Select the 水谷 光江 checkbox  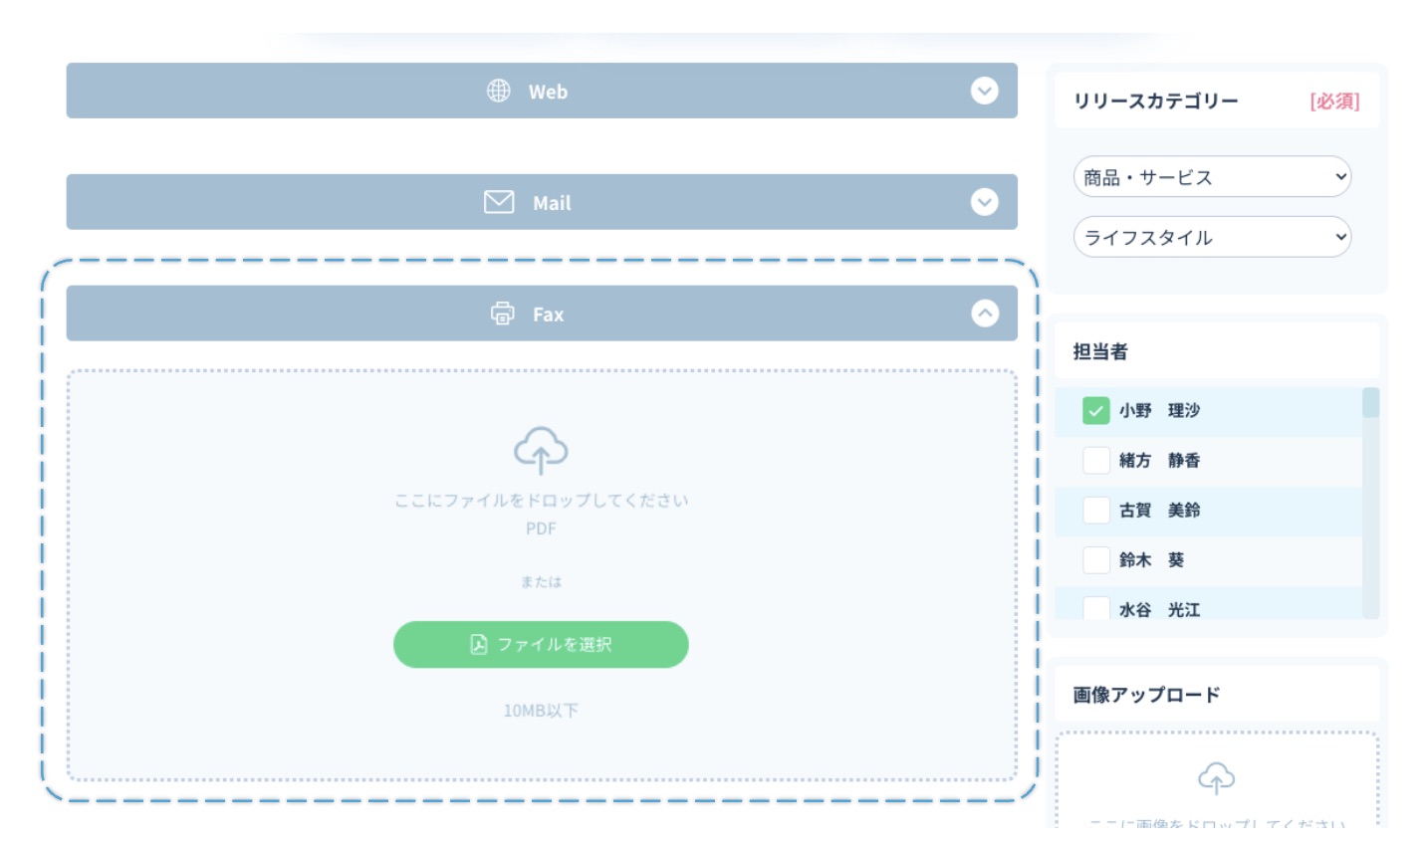pyautogui.click(x=1095, y=608)
